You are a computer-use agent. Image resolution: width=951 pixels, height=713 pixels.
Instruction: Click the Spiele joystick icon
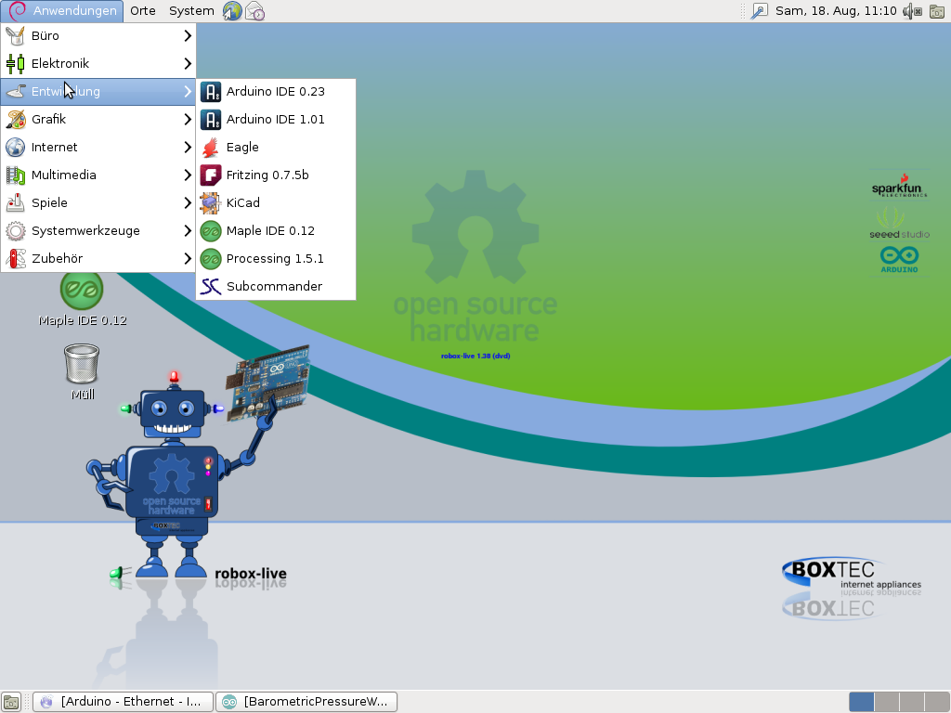15,203
